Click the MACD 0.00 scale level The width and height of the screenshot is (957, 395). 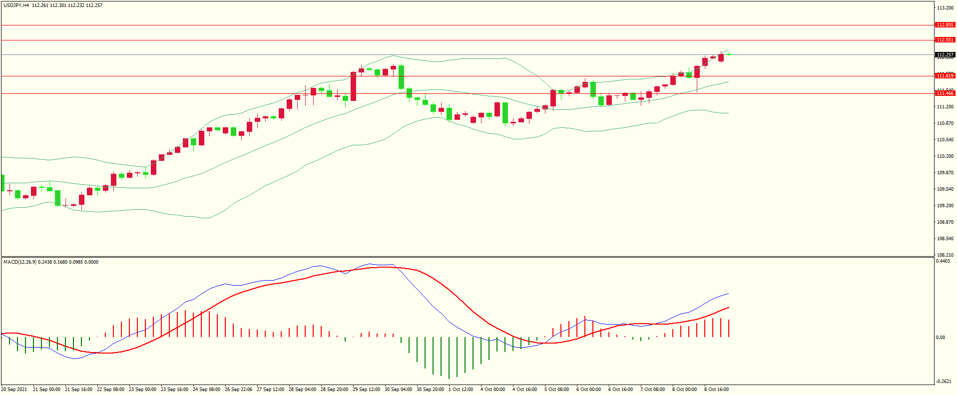pyautogui.click(x=941, y=338)
